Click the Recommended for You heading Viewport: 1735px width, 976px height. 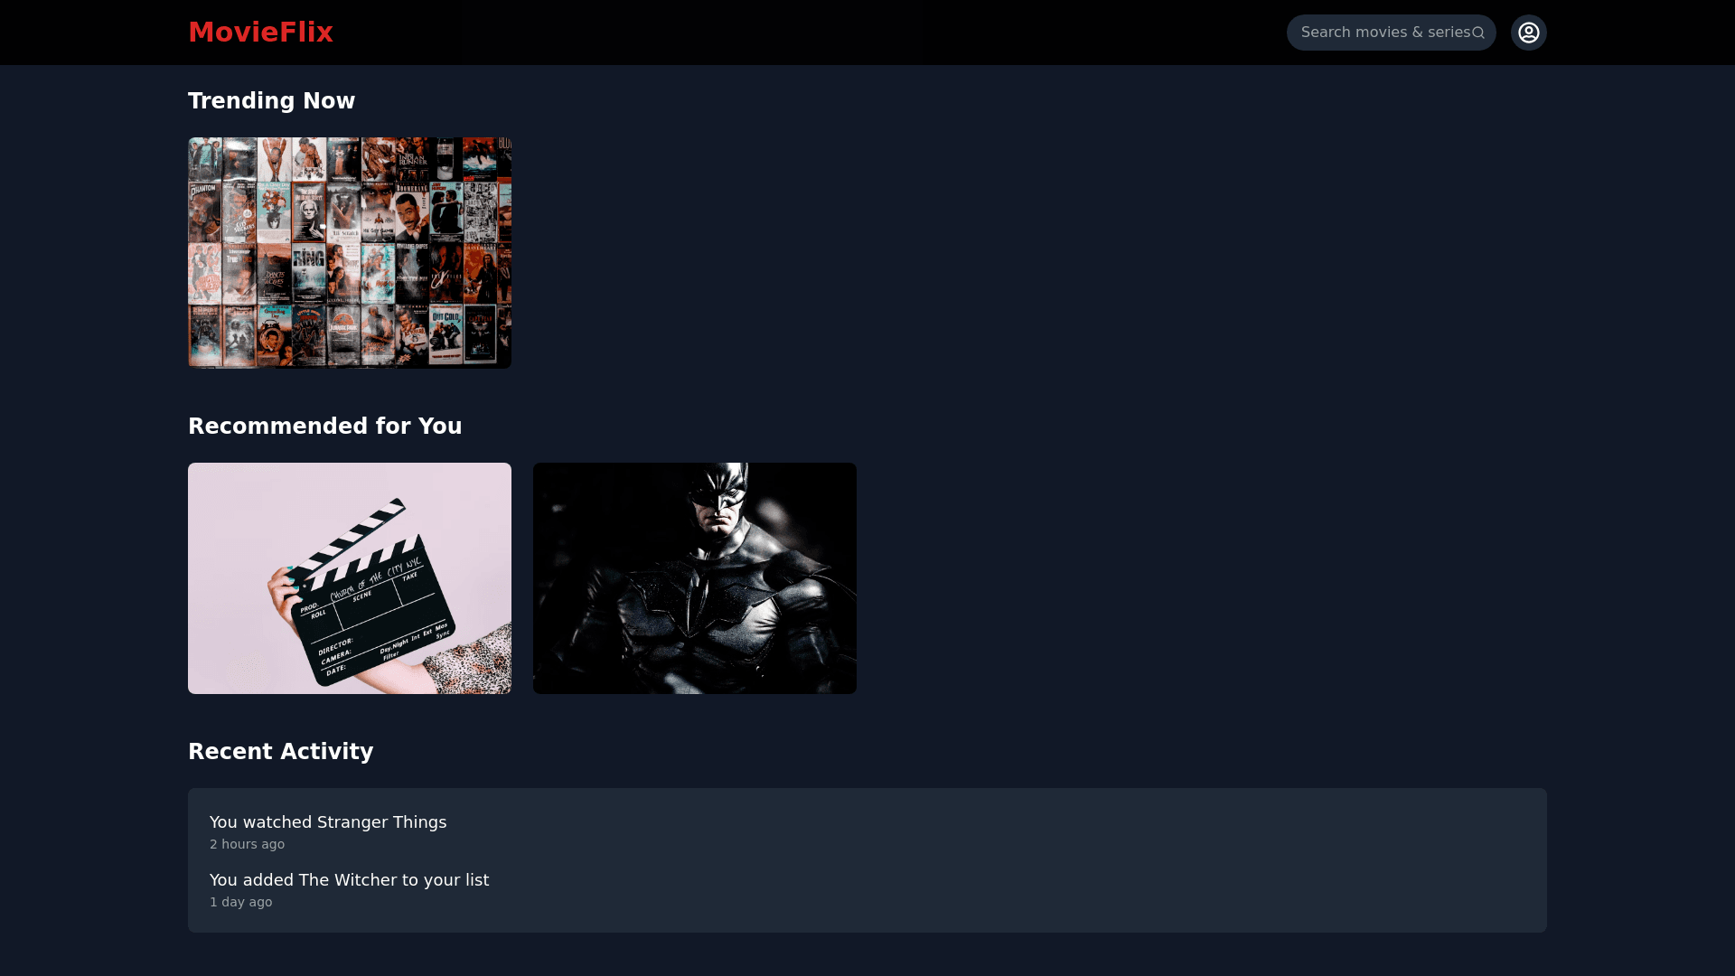pyautogui.click(x=324, y=427)
